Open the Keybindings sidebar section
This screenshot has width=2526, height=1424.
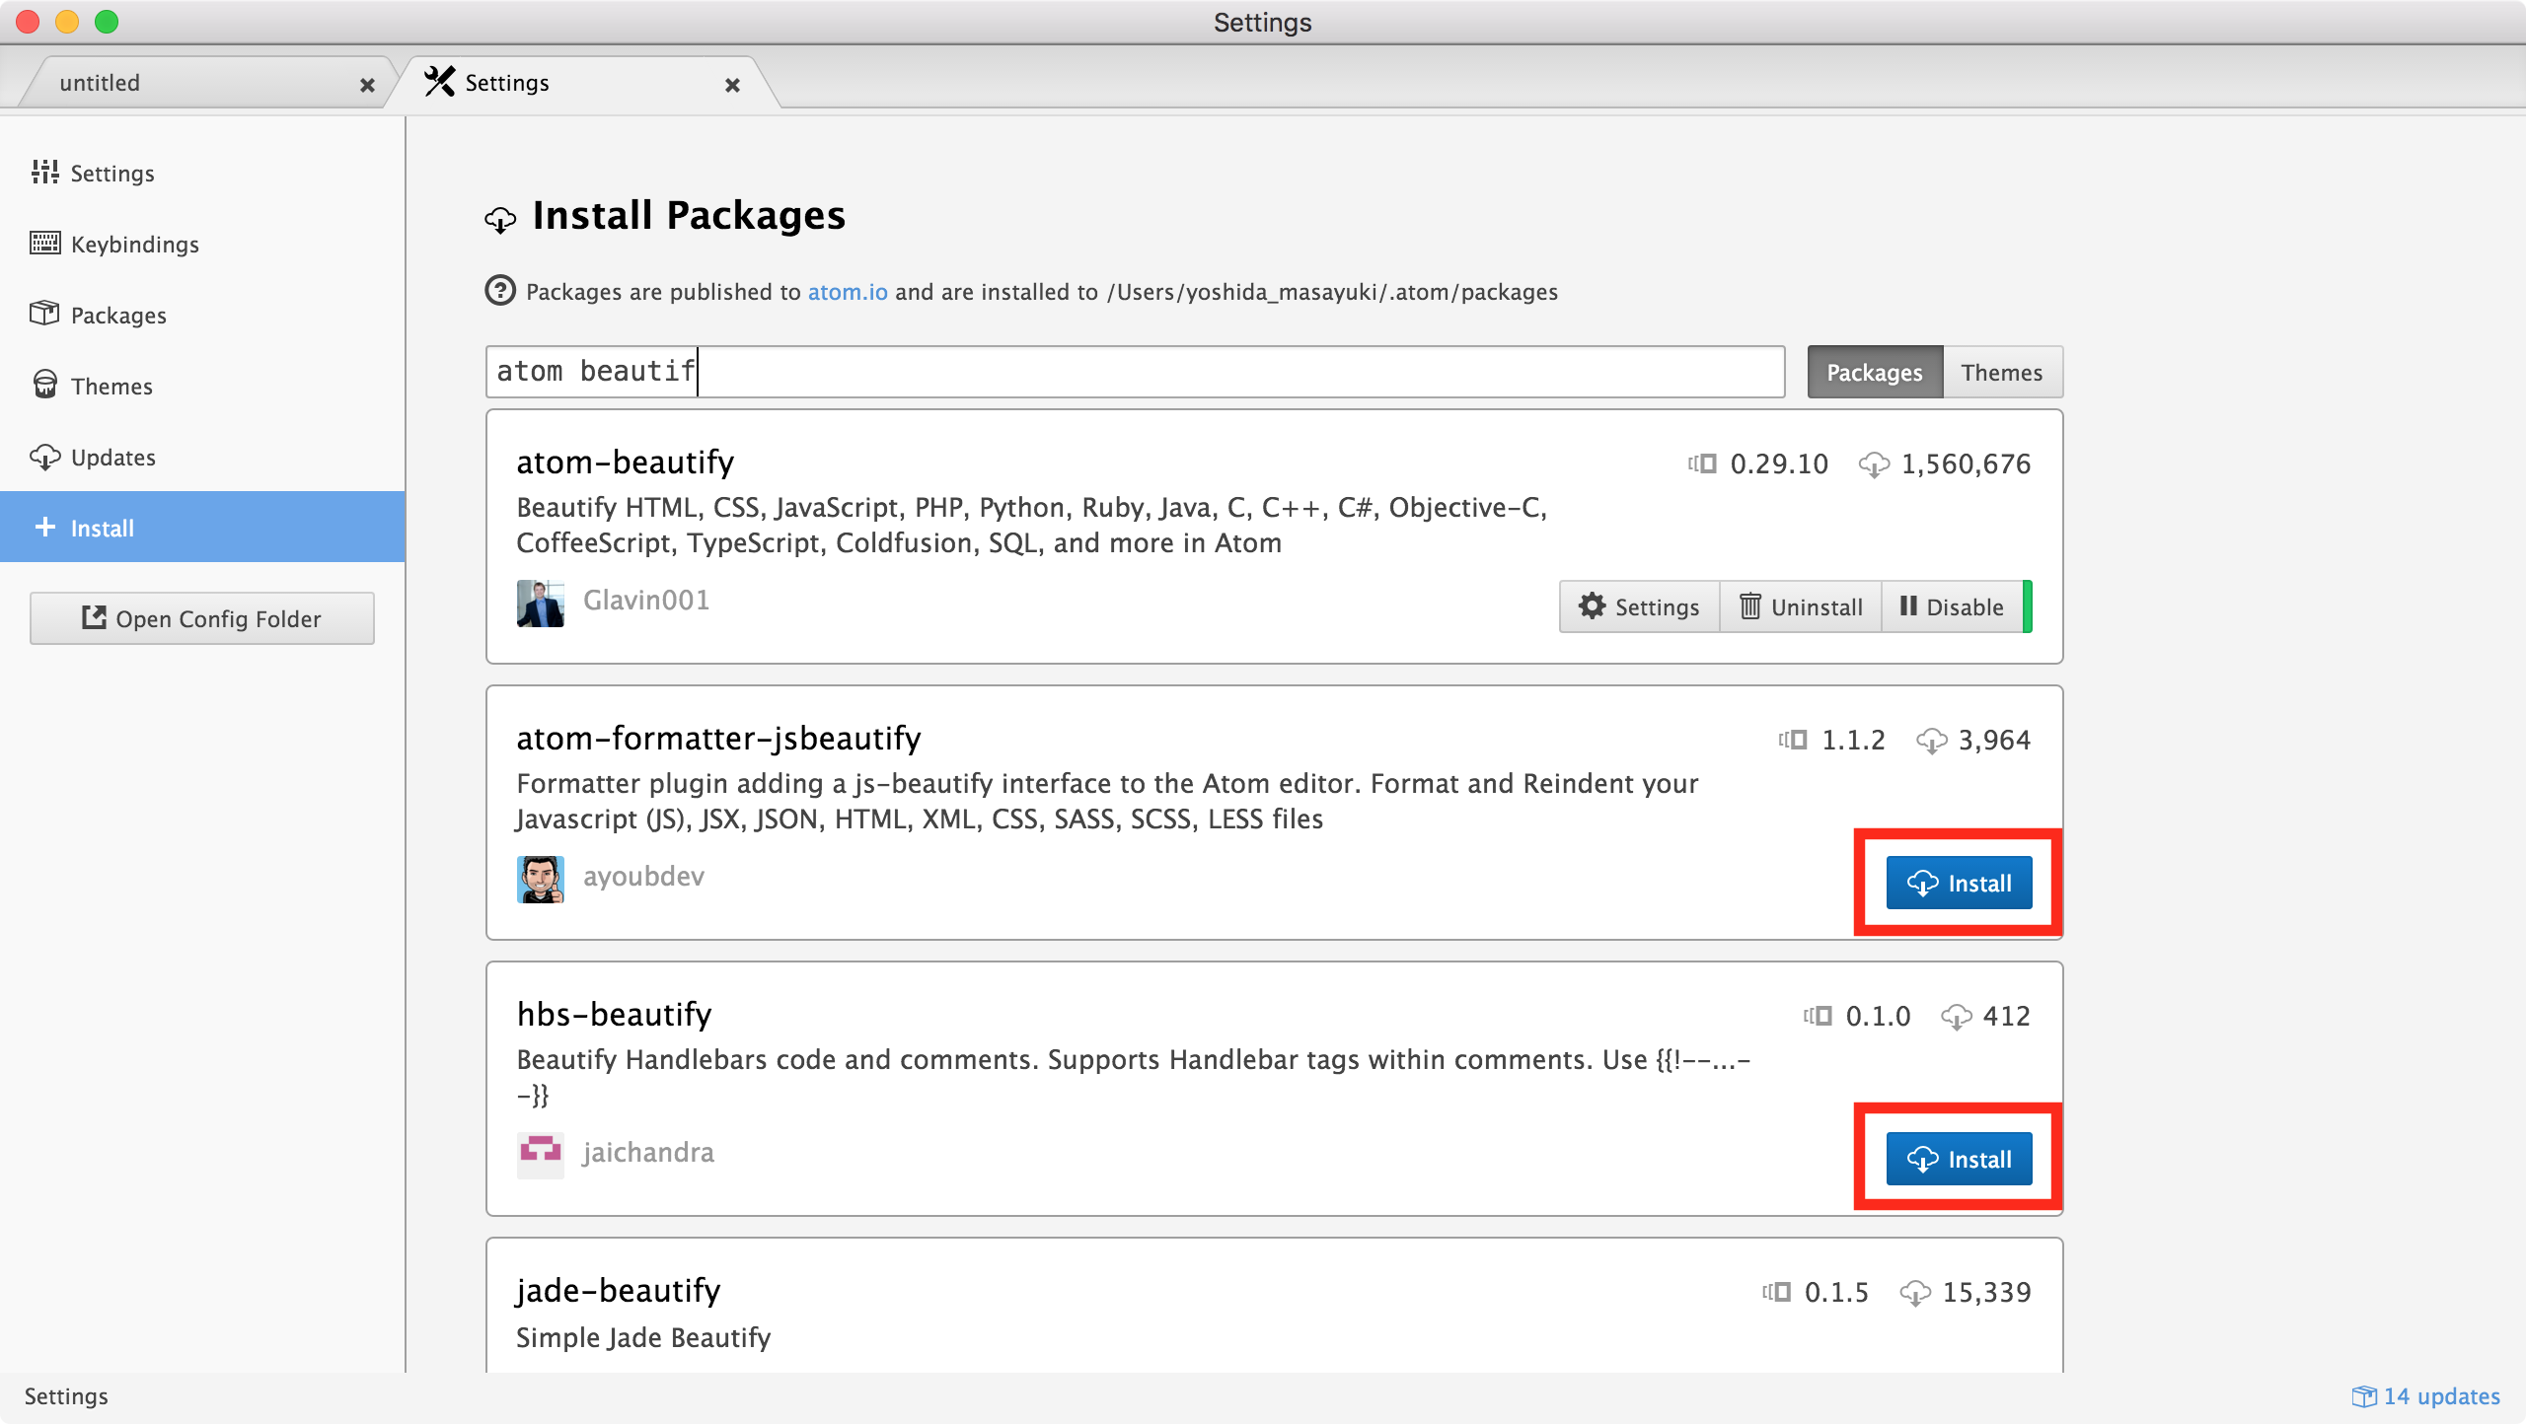[x=202, y=244]
